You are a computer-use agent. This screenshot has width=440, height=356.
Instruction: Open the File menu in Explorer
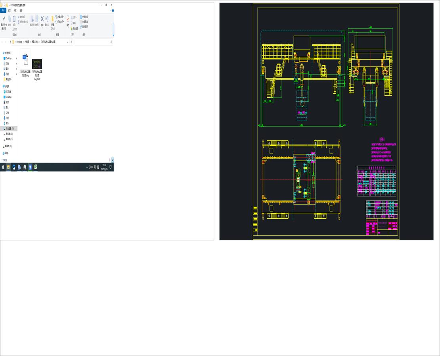click(x=3, y=11)
